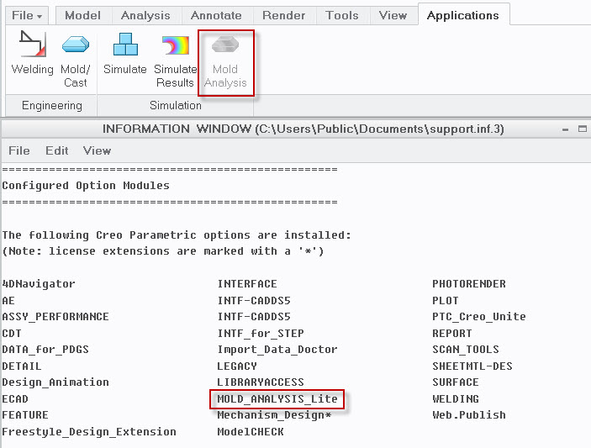591x448 pixels.
Task: Open Information Window Edit menu
Action: coord(57,150)
